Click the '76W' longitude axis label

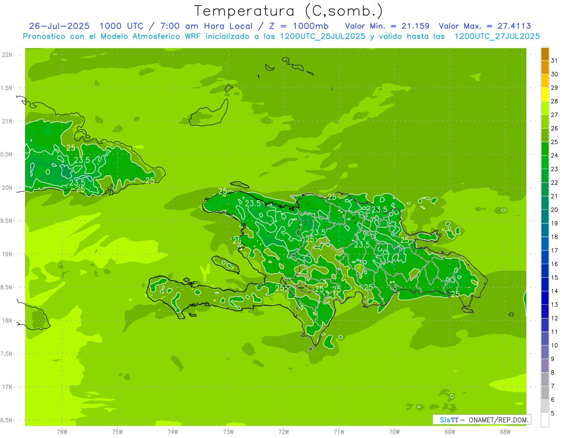click(x=62, y=432)
